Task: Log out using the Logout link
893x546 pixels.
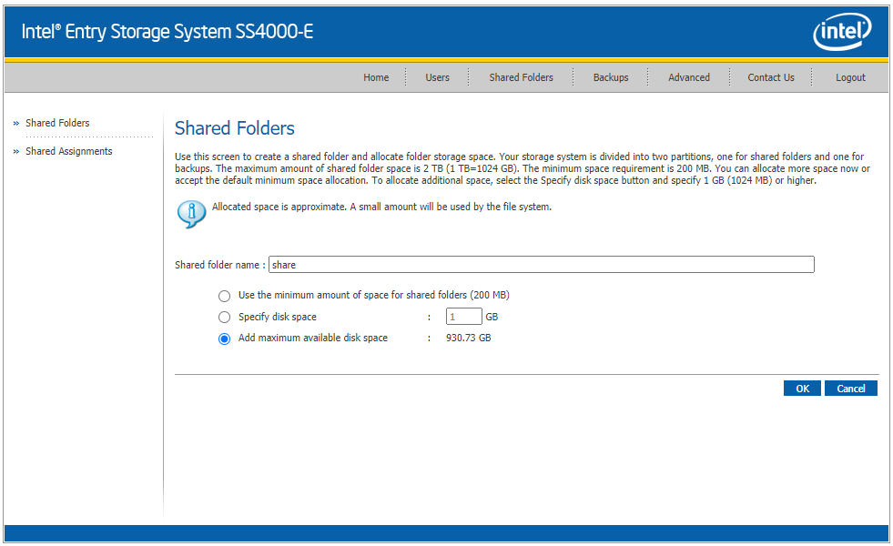Action: 850,77
